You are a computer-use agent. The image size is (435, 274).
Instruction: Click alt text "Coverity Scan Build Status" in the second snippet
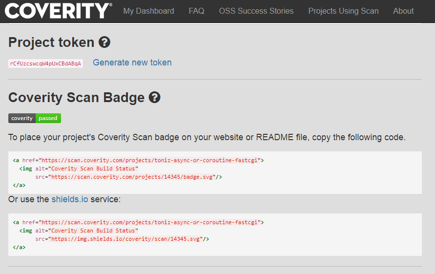point(93,231)
